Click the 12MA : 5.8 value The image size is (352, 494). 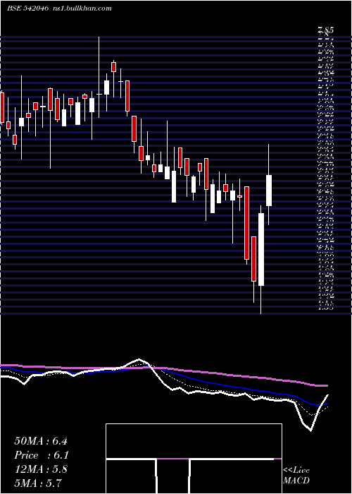(41, 469)
